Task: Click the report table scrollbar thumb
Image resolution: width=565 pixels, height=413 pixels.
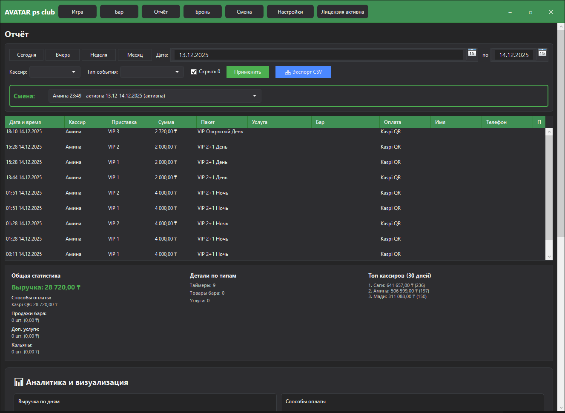Action: tap(549, 187)
